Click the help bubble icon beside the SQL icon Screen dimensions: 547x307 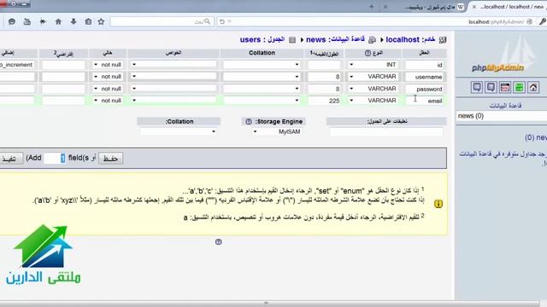tap(491, 87)
